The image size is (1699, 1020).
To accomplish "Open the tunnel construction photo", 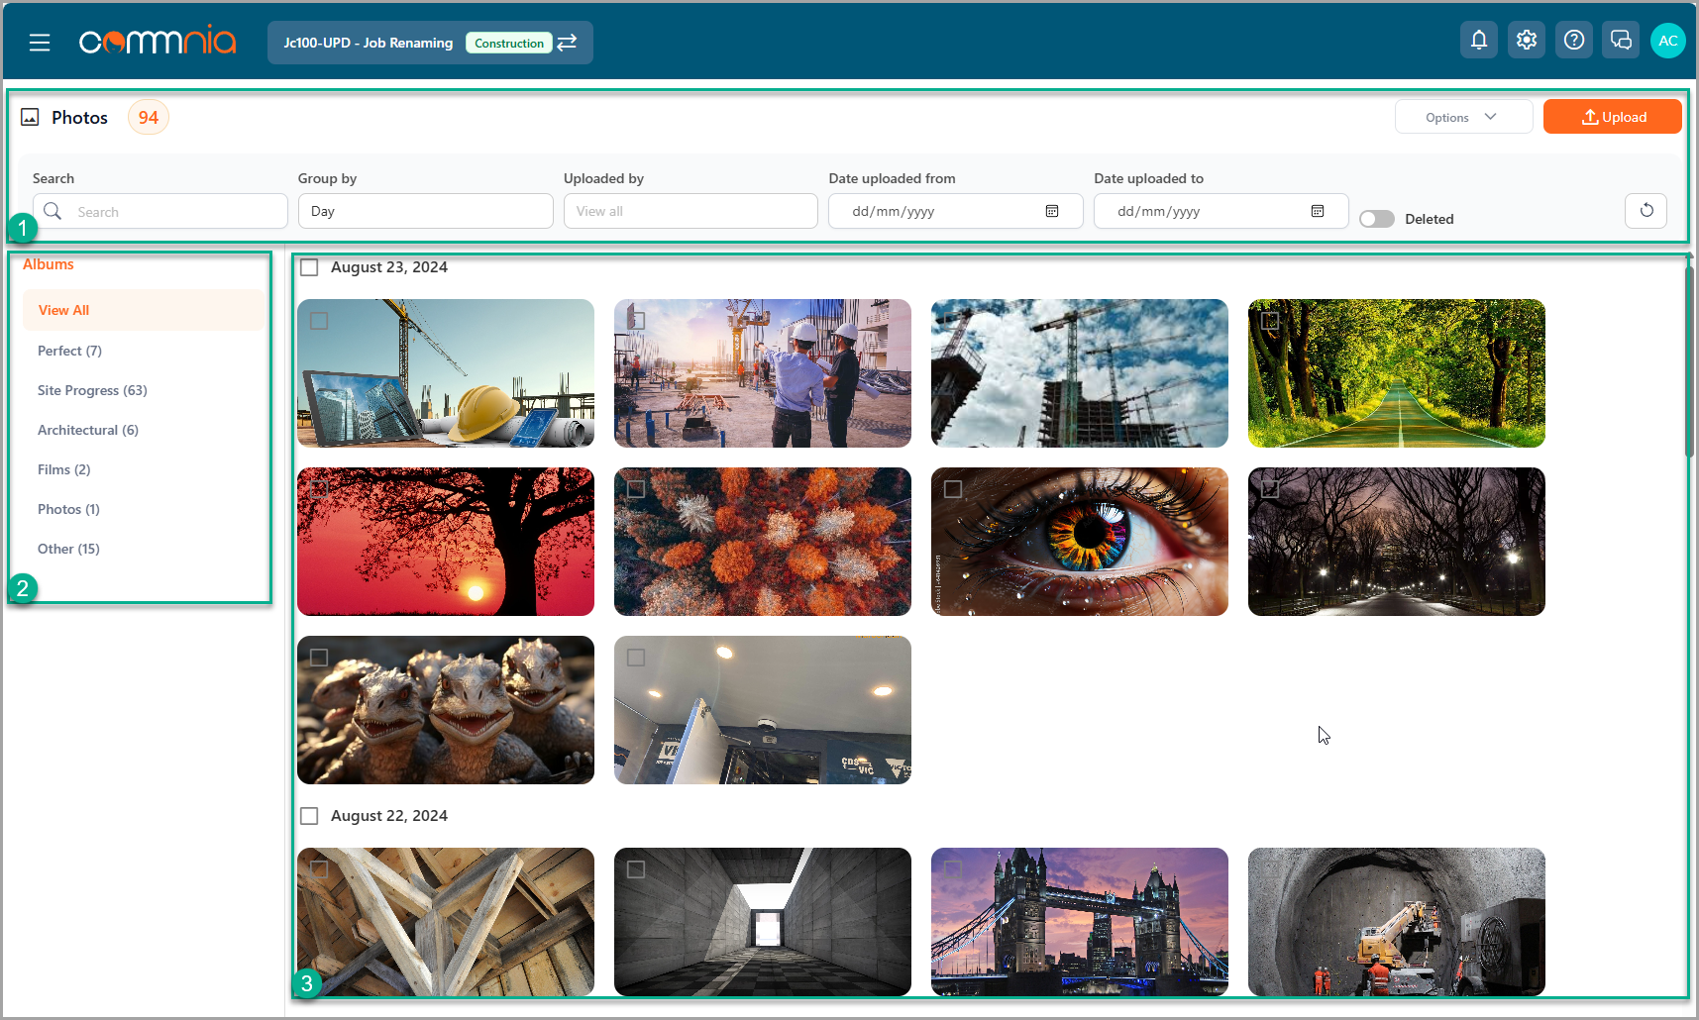I will point(1397,922).
